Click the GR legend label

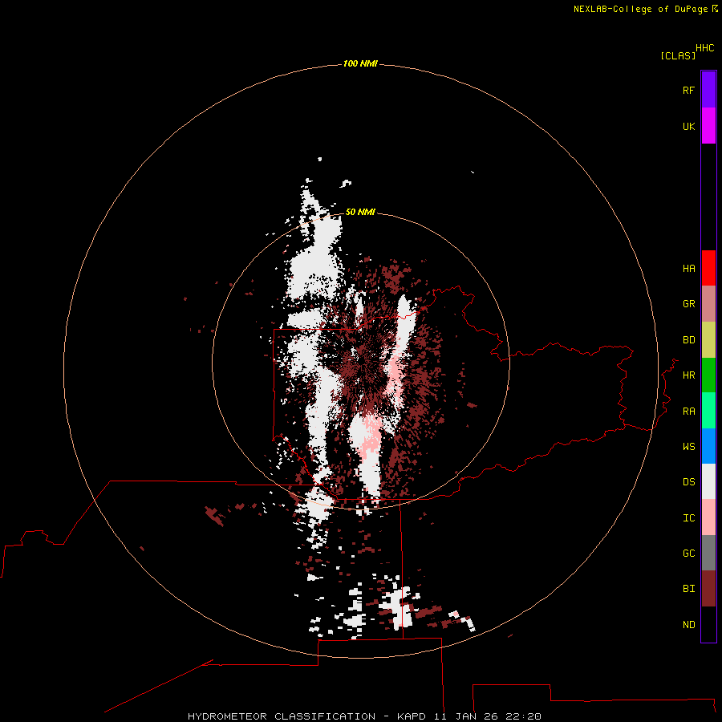pos(689,304)
